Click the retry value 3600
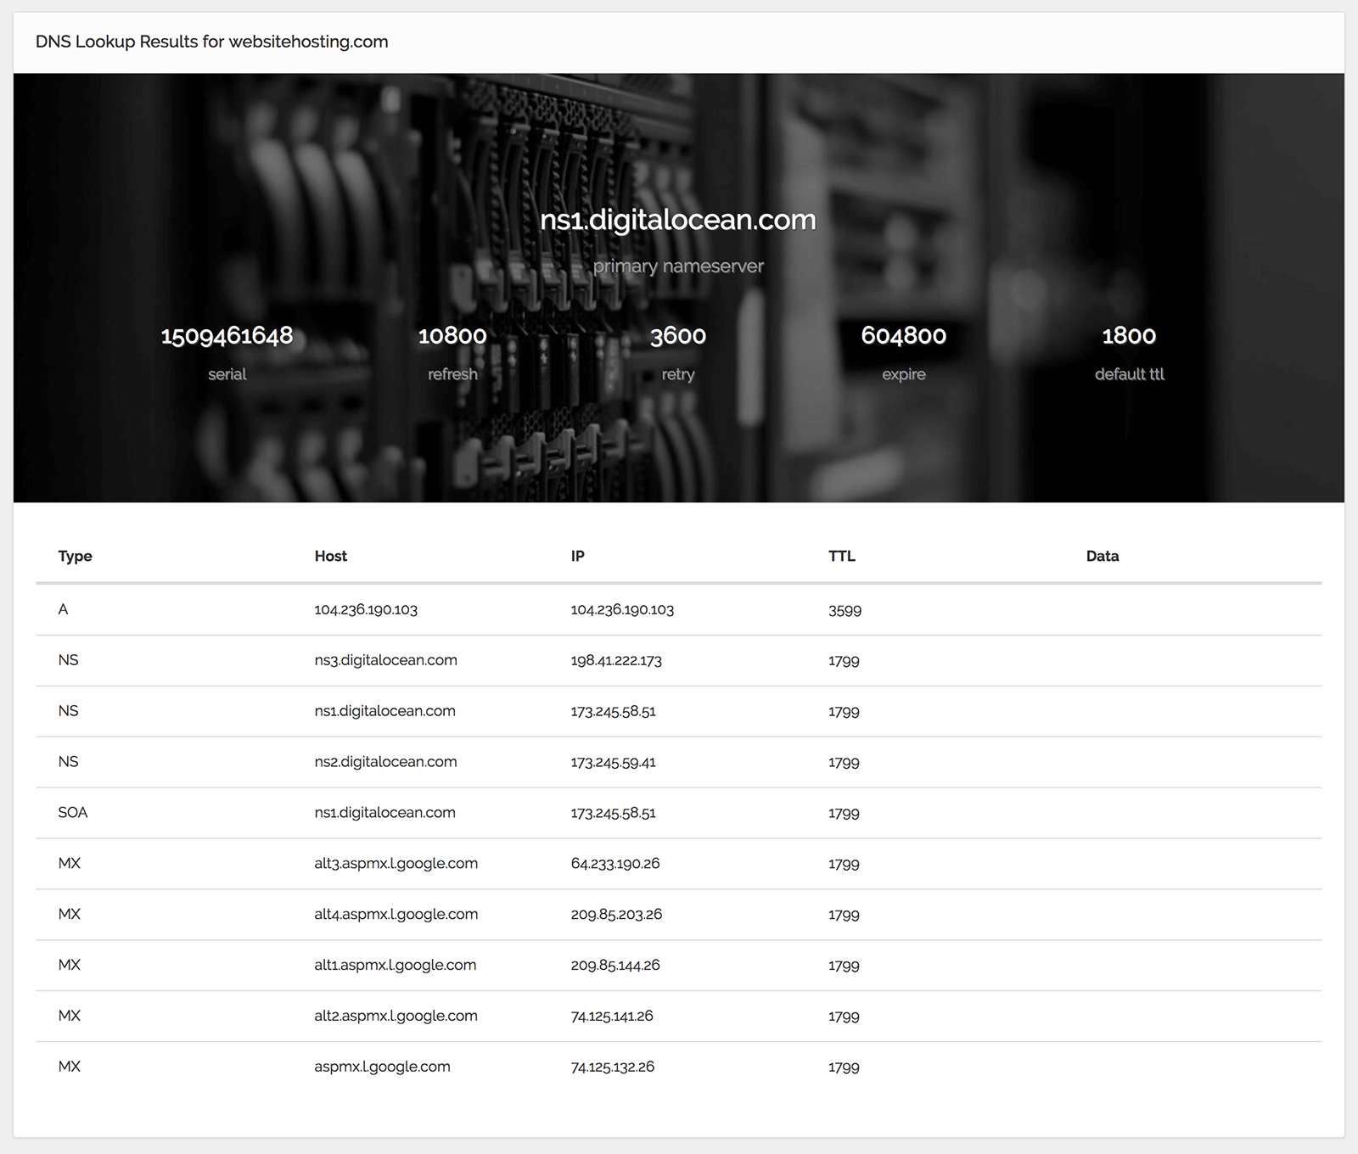The height and width of the screenshot is (1154, 1358). tap(677, 336)
